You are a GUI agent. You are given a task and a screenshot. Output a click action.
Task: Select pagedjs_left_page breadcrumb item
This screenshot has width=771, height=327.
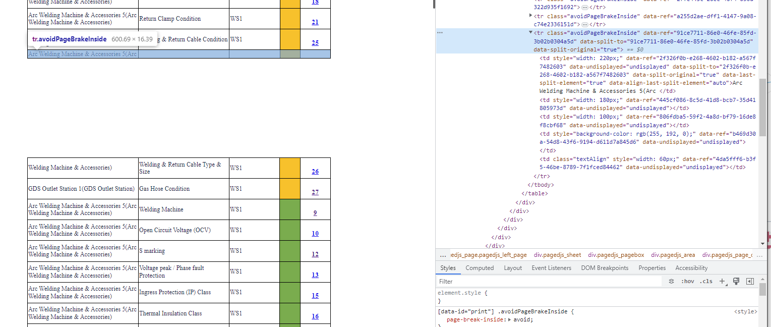click(x=488, y=255)
